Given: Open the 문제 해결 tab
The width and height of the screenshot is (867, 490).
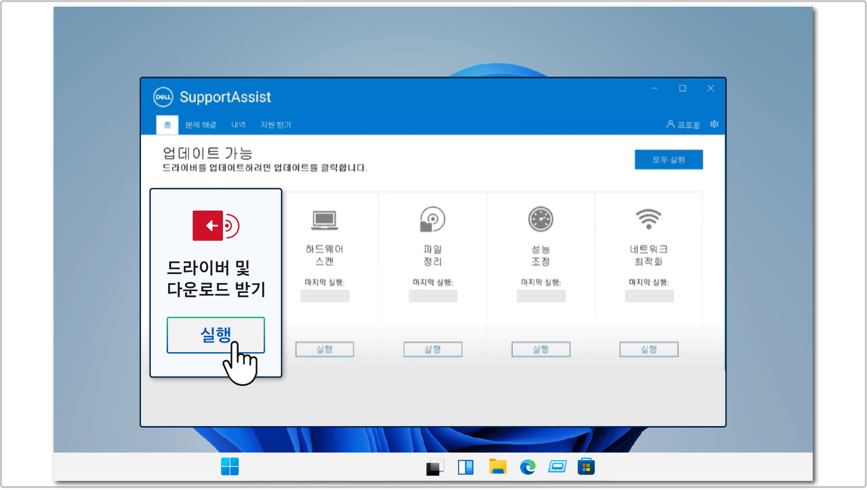Looking at the screenshot, I should [201, 125].
